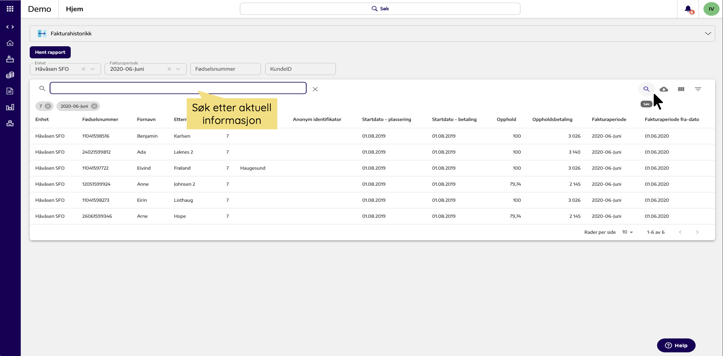Select cell 24021599812

coord(96,152)
